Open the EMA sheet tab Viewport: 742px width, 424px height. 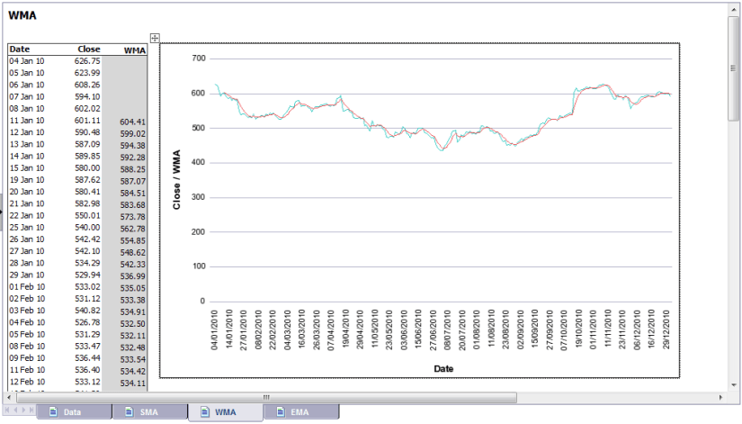click(x=301, y=412)
